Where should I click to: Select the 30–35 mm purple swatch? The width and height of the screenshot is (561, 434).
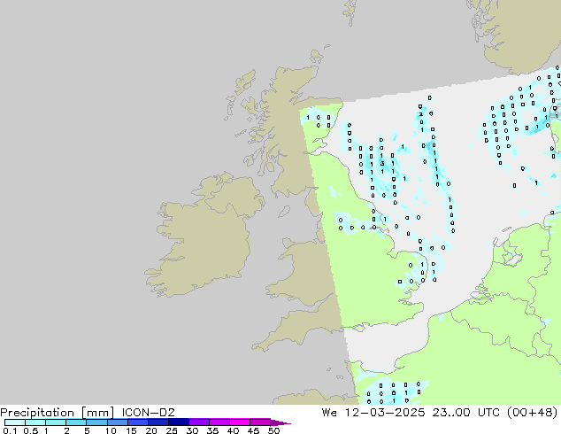[198, 422]
